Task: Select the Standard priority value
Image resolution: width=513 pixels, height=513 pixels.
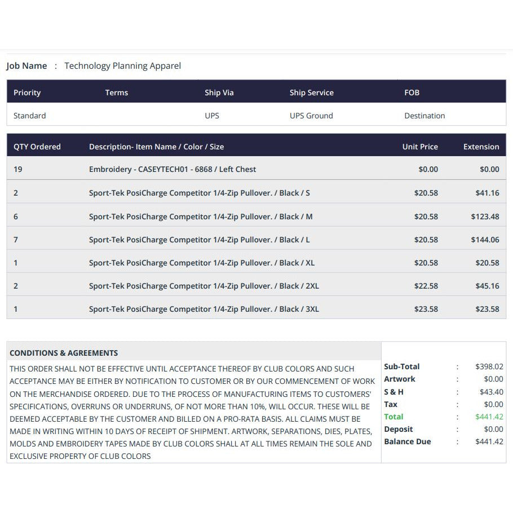Action: click(x=29, y=116)
